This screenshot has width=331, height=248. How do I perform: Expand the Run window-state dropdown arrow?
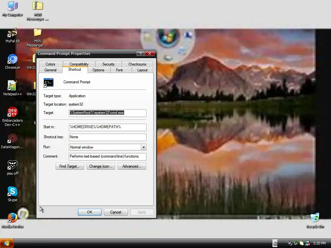[144, 147]
